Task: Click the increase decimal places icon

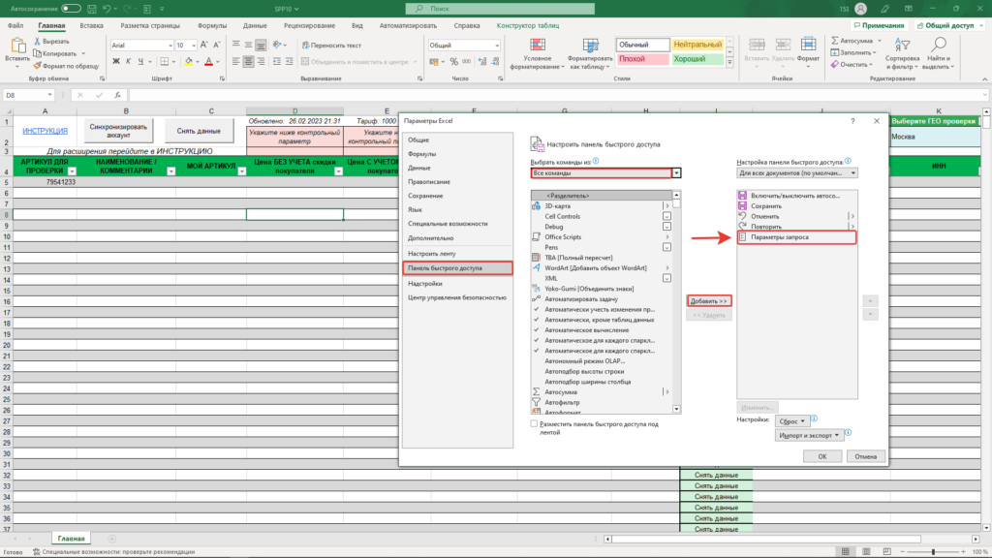Action: (x=482, y=61)
